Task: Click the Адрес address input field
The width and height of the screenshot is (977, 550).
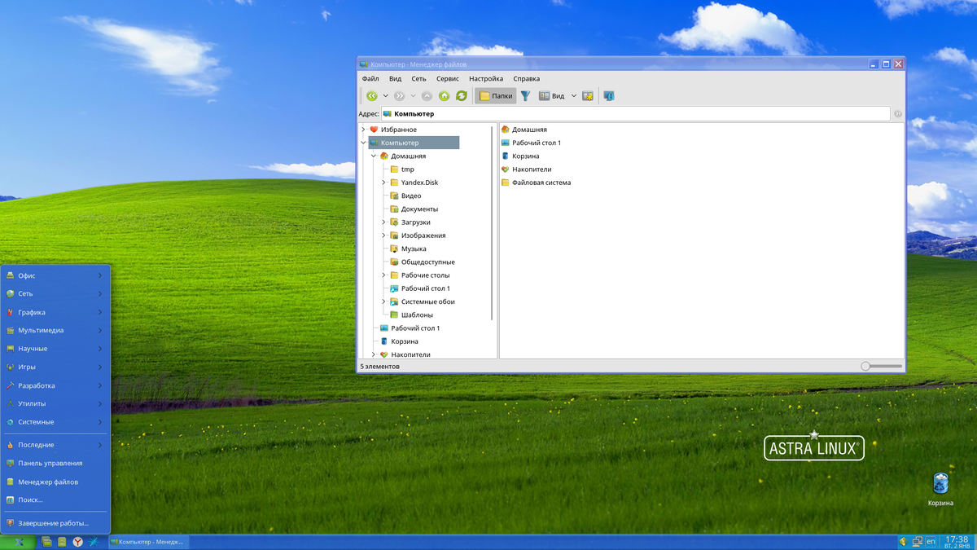Action: (x=635, y=114)
